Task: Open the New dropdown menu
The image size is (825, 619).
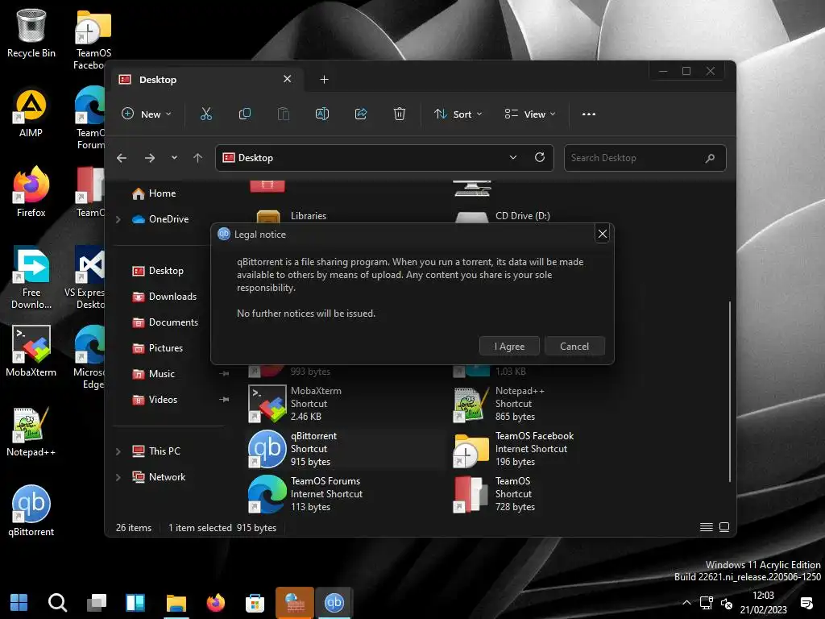Action: tap(147, 114)
